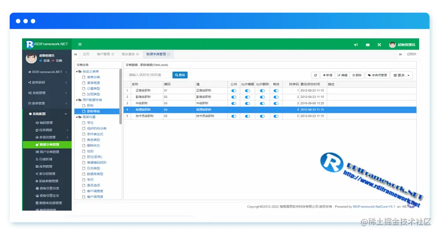Click the 查询 search button
This screenshot has width=439, height=234.
point(180,75)
